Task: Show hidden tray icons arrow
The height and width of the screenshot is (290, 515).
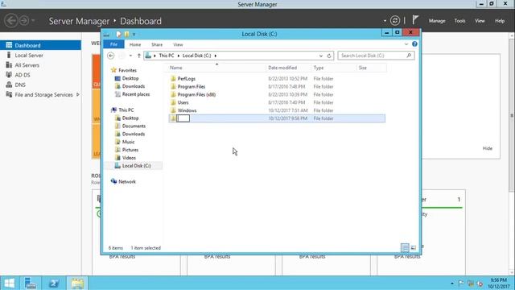Action: tap(452, 283)
